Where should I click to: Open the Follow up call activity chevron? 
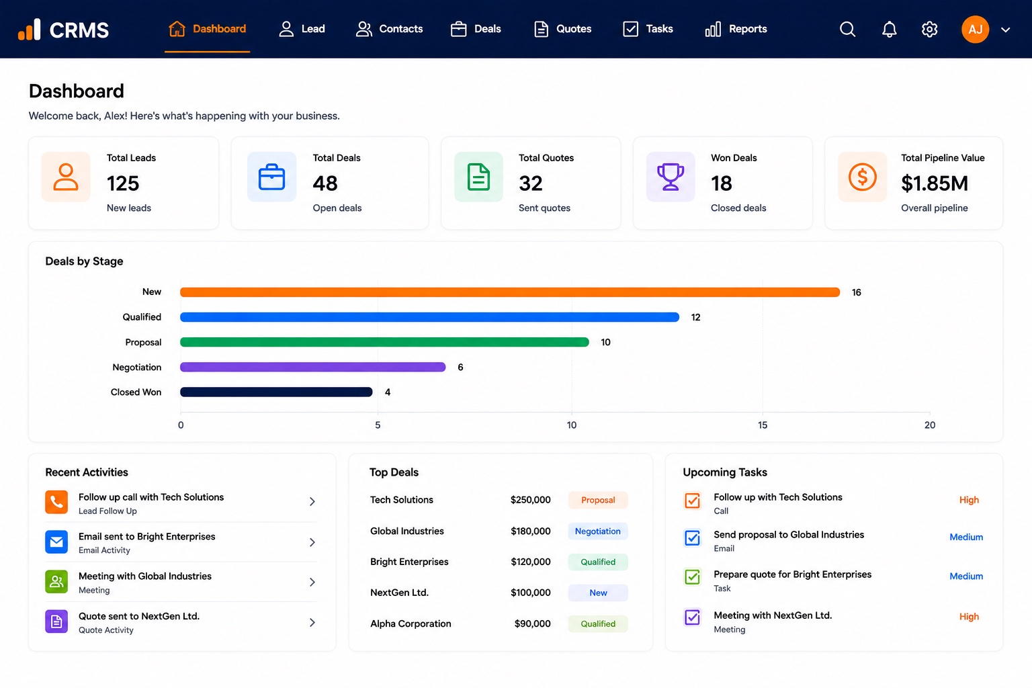coord(312,502)
